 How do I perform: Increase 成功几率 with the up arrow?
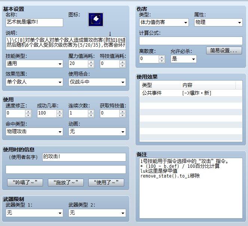[59, 112]
